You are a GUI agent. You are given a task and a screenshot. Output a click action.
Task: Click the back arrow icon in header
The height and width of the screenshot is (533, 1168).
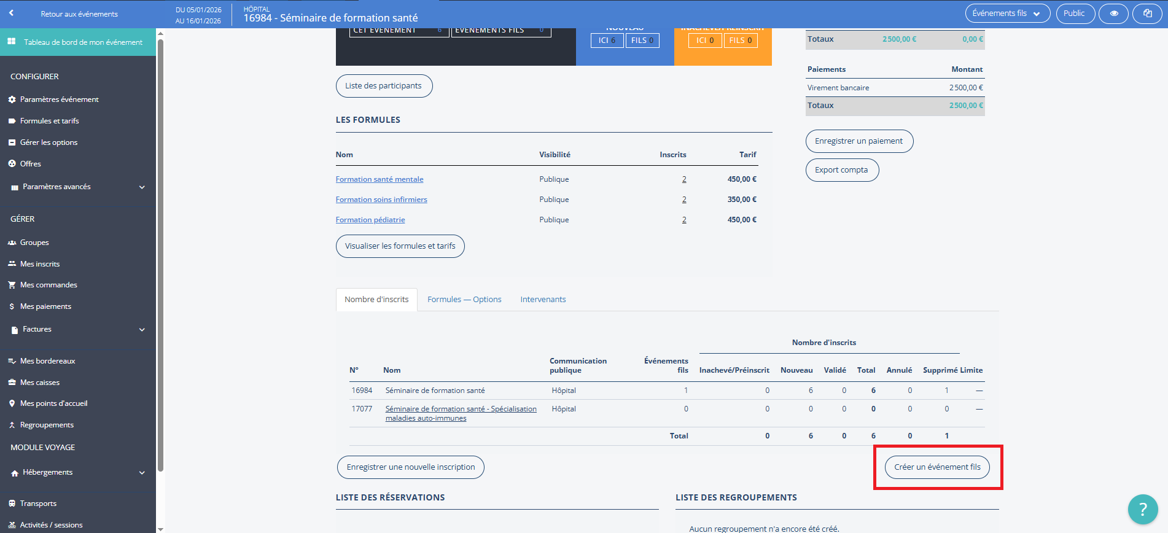point(11,13)
